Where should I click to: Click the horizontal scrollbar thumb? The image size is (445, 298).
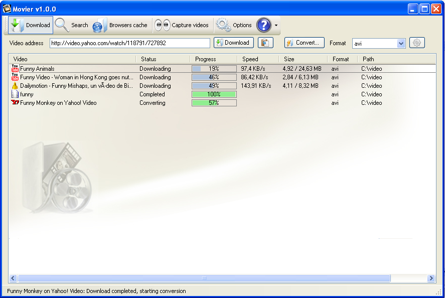[x=204, y=278]
